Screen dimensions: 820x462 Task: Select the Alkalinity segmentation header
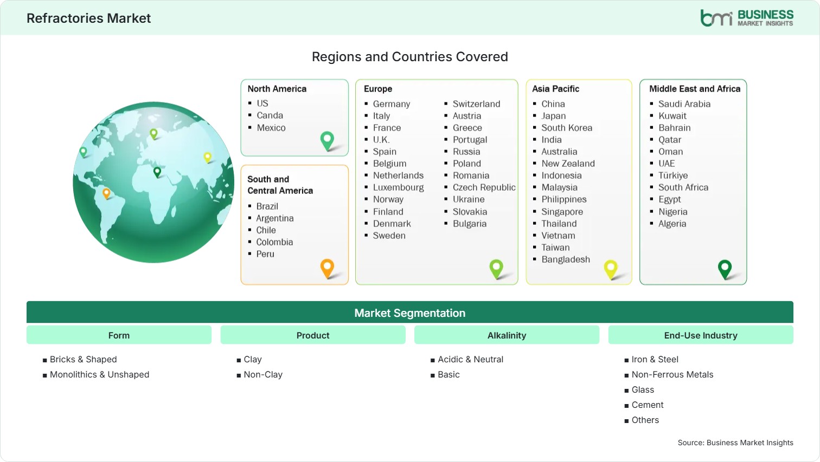[507, 335]
